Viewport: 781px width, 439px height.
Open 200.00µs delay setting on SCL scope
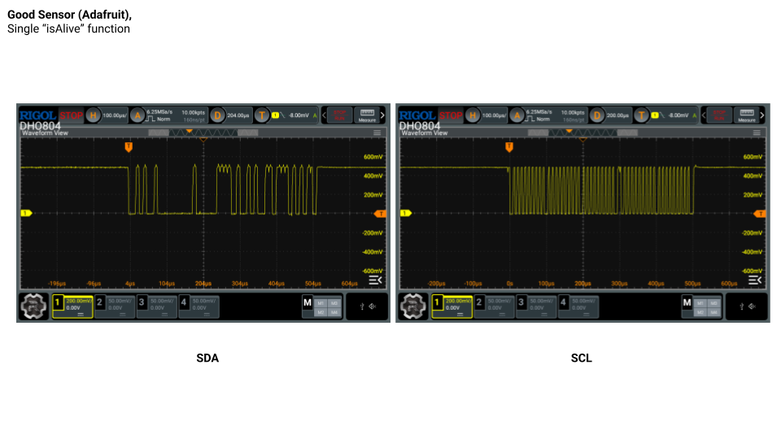pyautogui.click(x=617, y=115)
